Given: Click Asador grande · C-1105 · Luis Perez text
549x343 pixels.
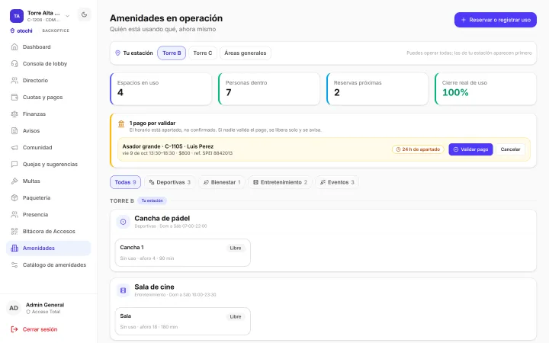Looking at the screenshot, I should pyautogui.click(x=168, y=146).
